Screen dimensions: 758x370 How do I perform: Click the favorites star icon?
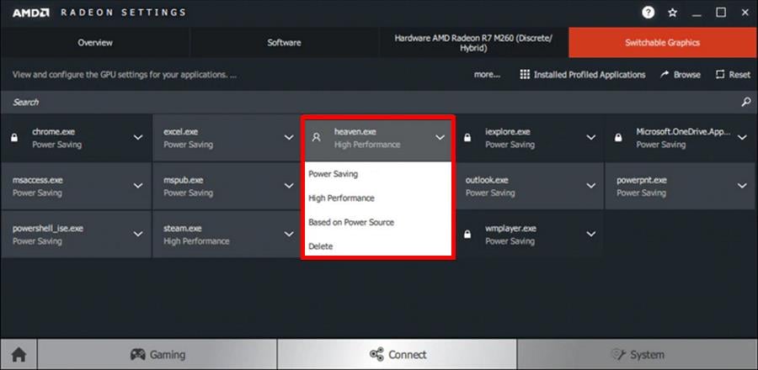pyautogui.click(x=672, y=13)
